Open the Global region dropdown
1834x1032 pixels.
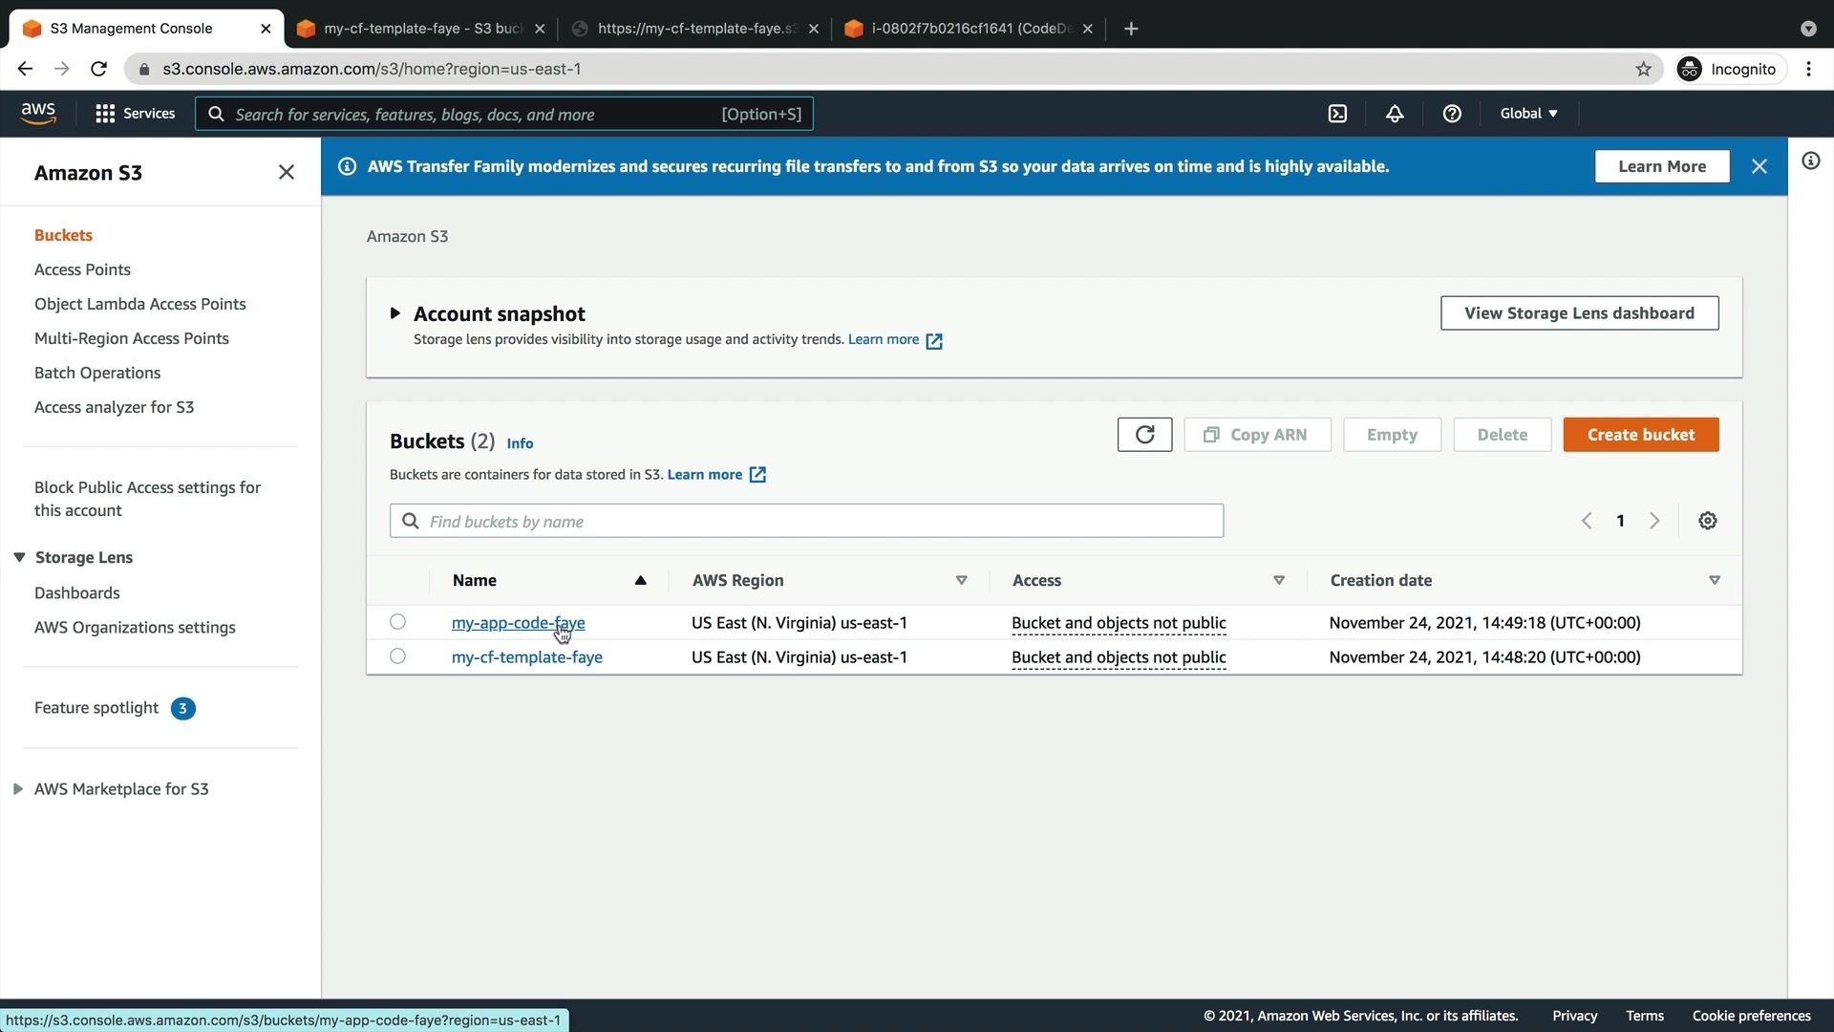click(1528, 114)
